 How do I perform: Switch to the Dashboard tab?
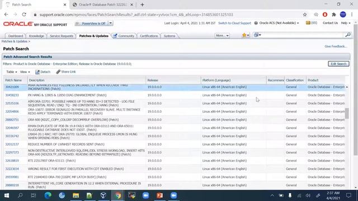click(16, 36)
